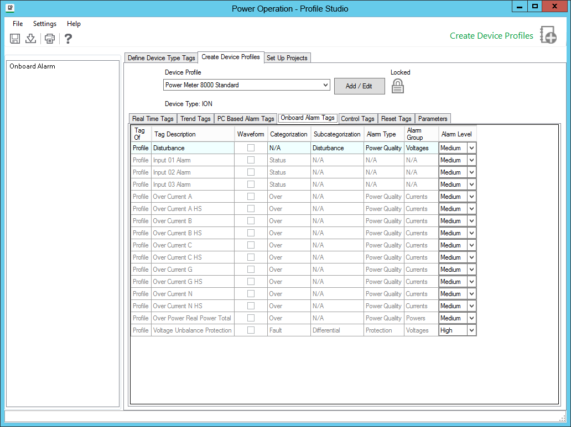Image resolution: width=571 pixels, height=427 pixels.
Task: Switch to the PC Based Alarm Tags tab
Action: pyautogui.click(x=246, y=119)
